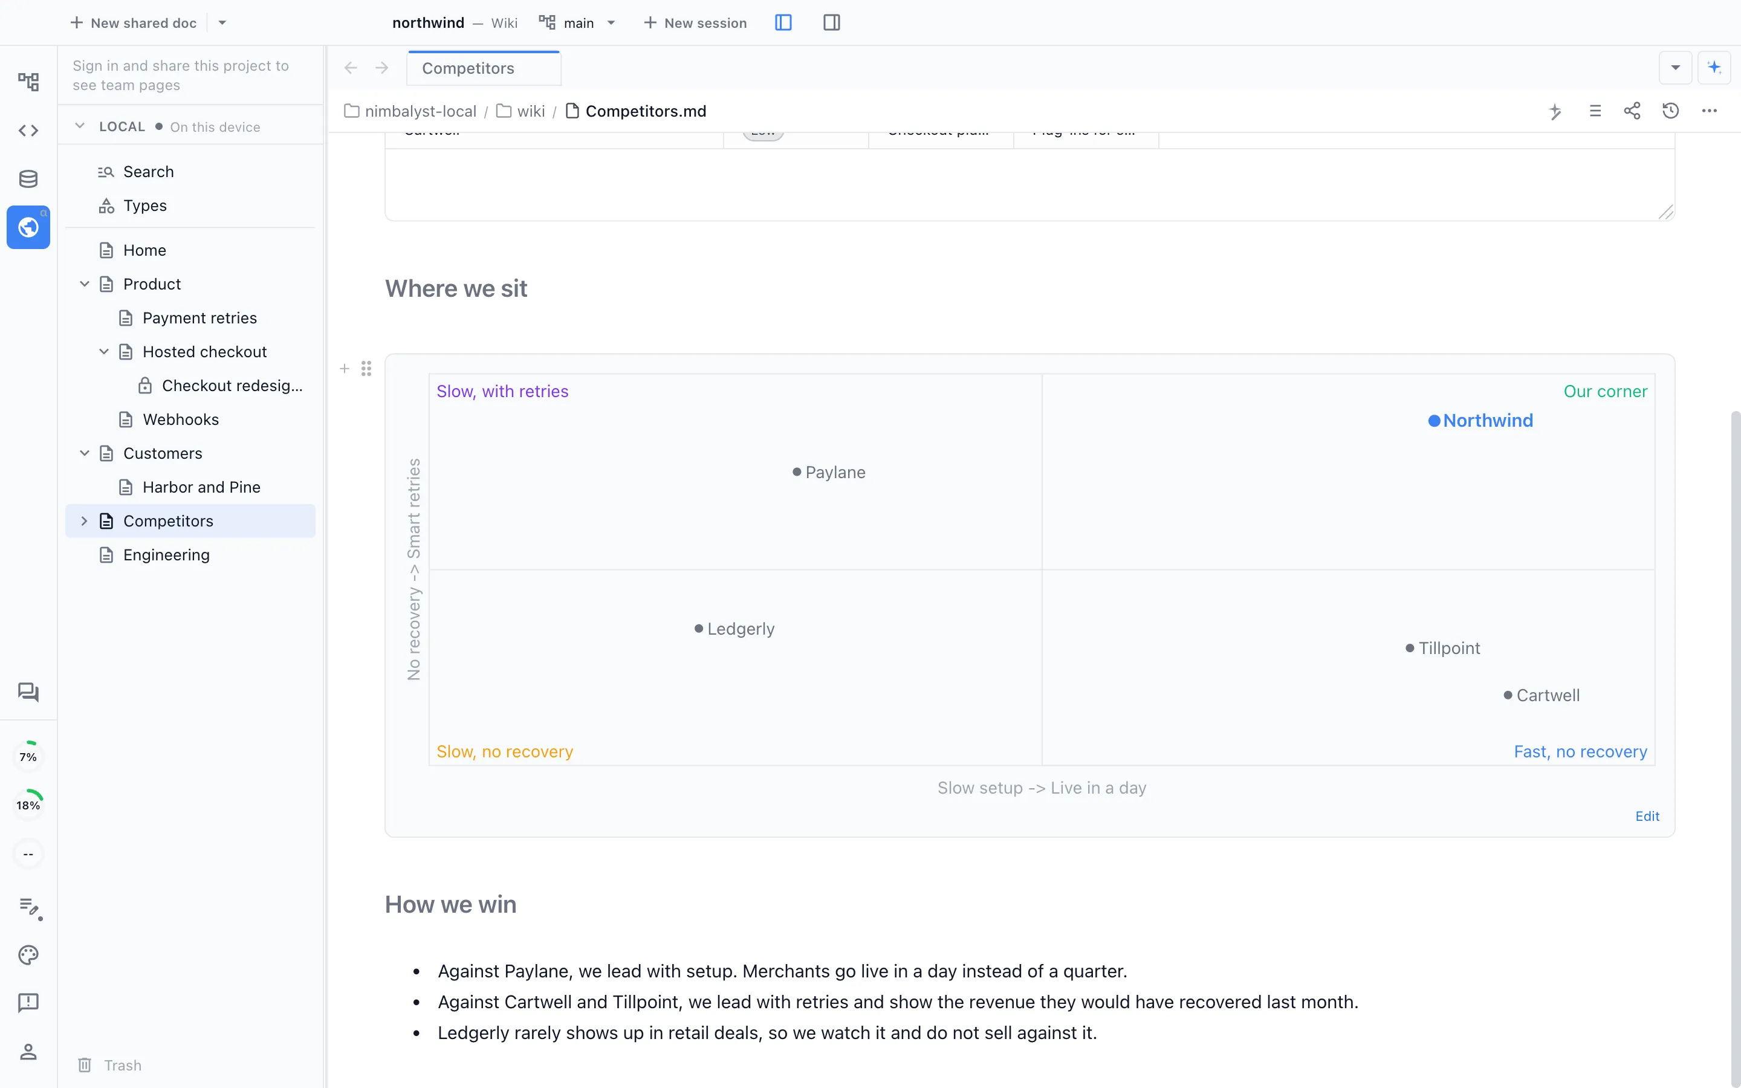Open the table of contents outline icon
1741x1088 pixels.
(1595, 111)
